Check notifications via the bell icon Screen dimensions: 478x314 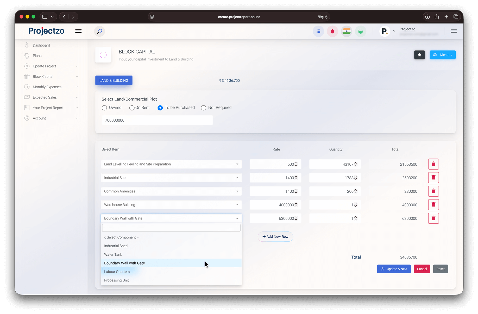click(x=332, y=31)
